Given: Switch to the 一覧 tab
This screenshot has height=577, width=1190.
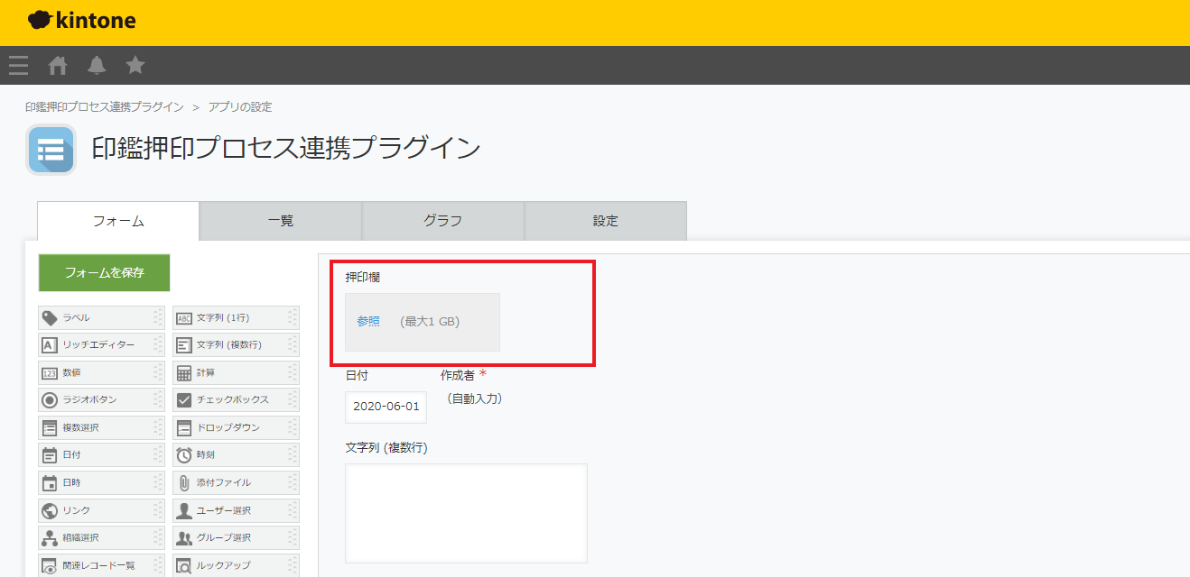Looking at the screenshot, I should (281, 221).
